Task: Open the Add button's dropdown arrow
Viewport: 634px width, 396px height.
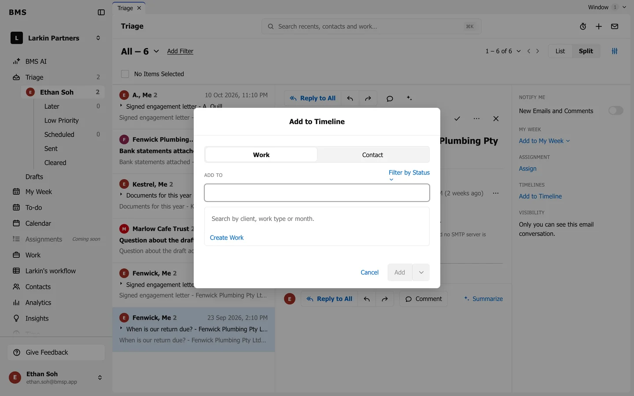Action: point(421,272)
